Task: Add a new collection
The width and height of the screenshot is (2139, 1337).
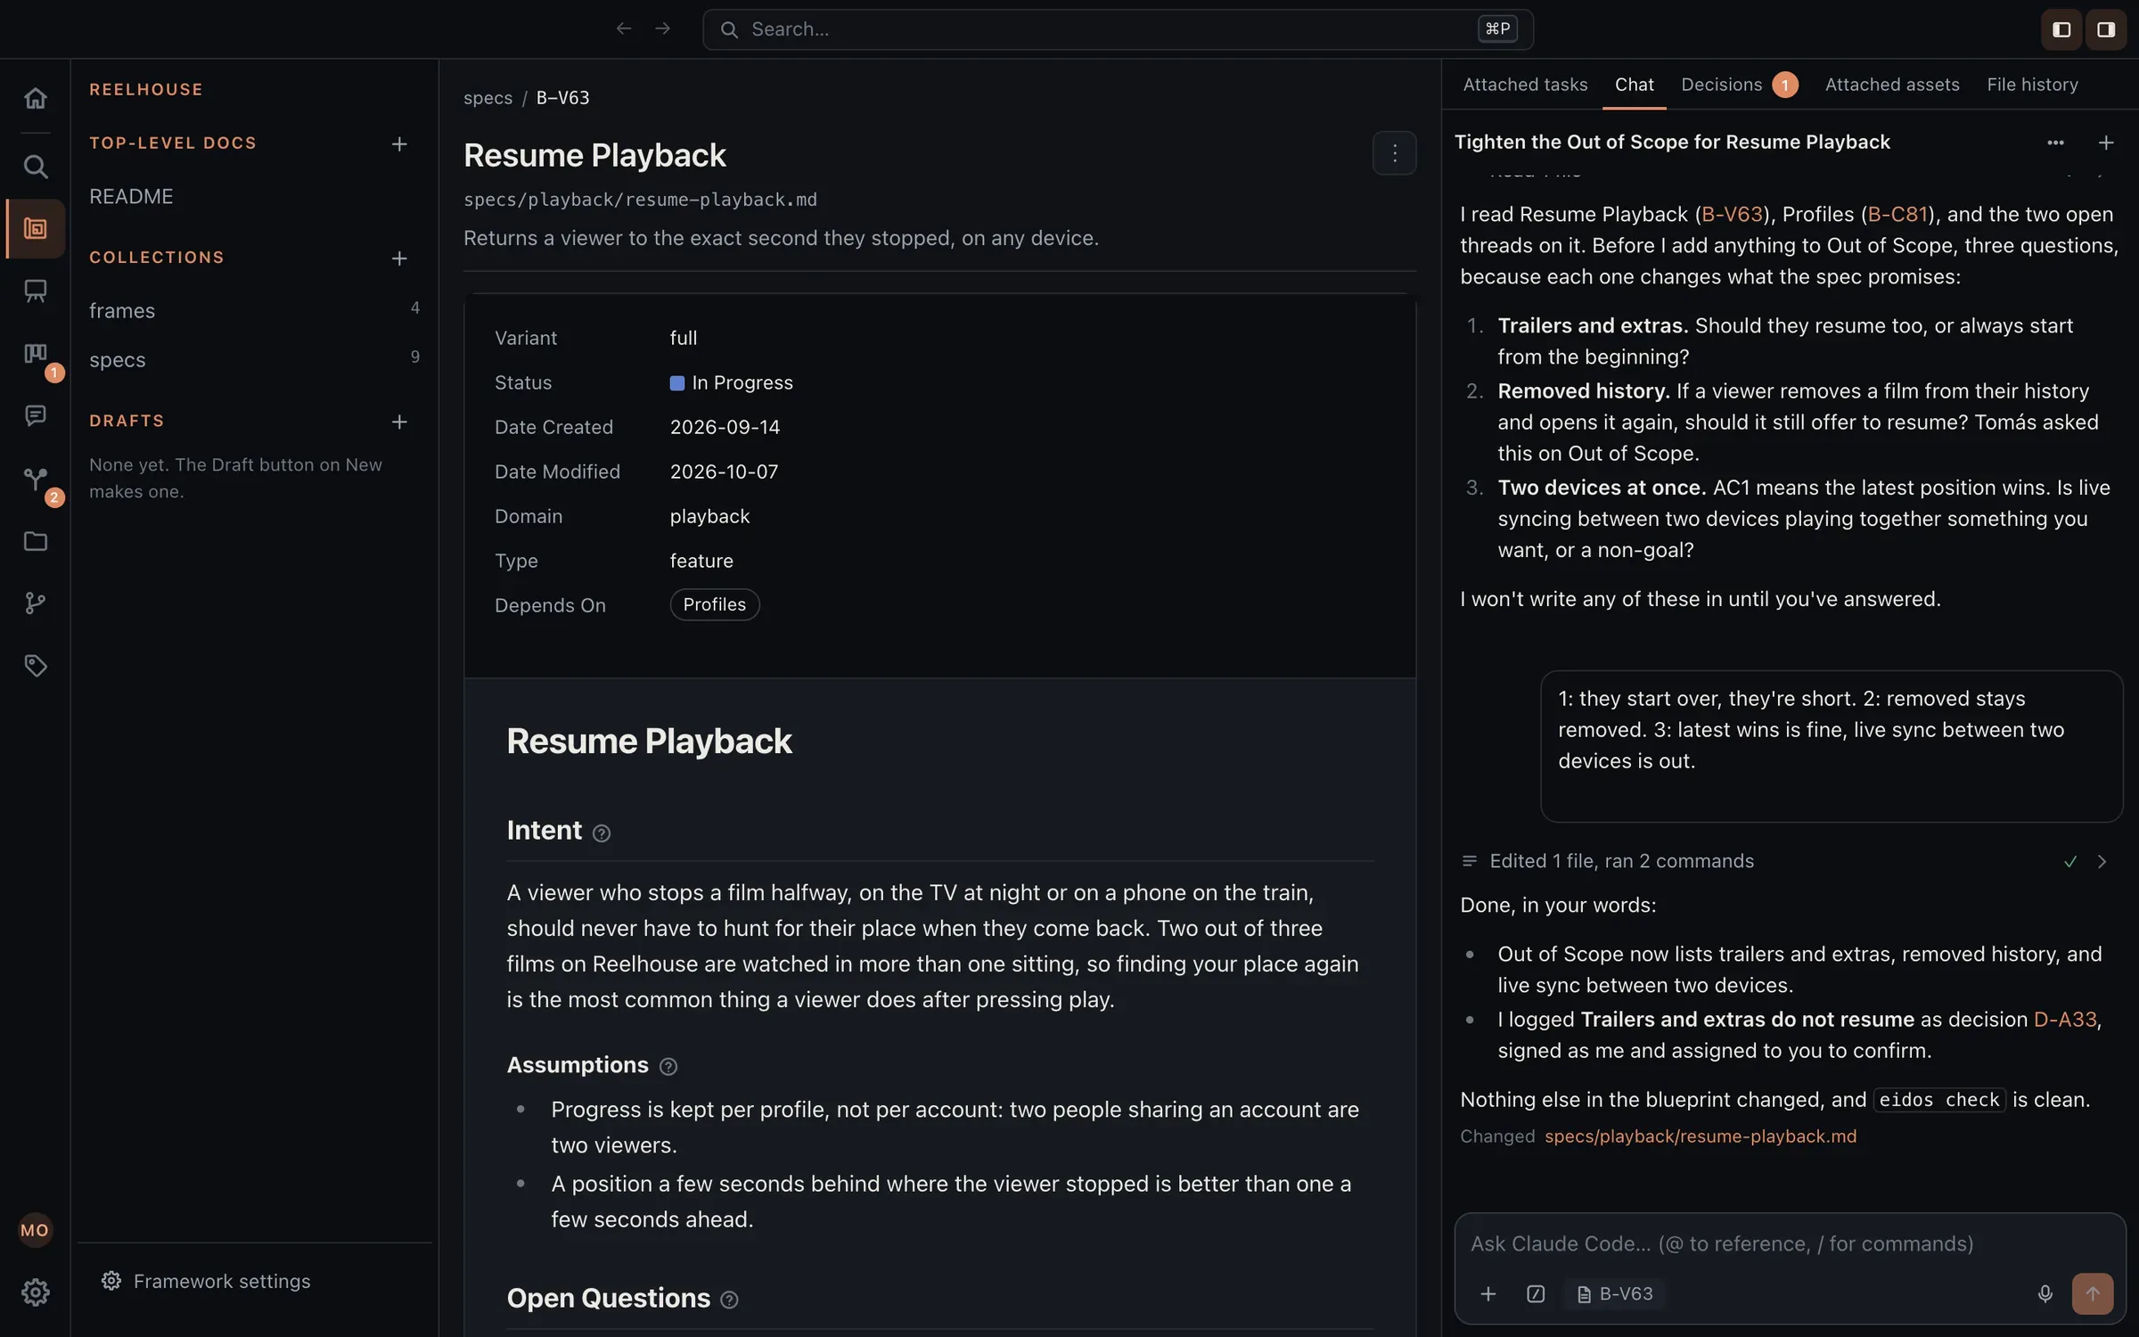Action: pyautogui.click(x=399, y=258)
